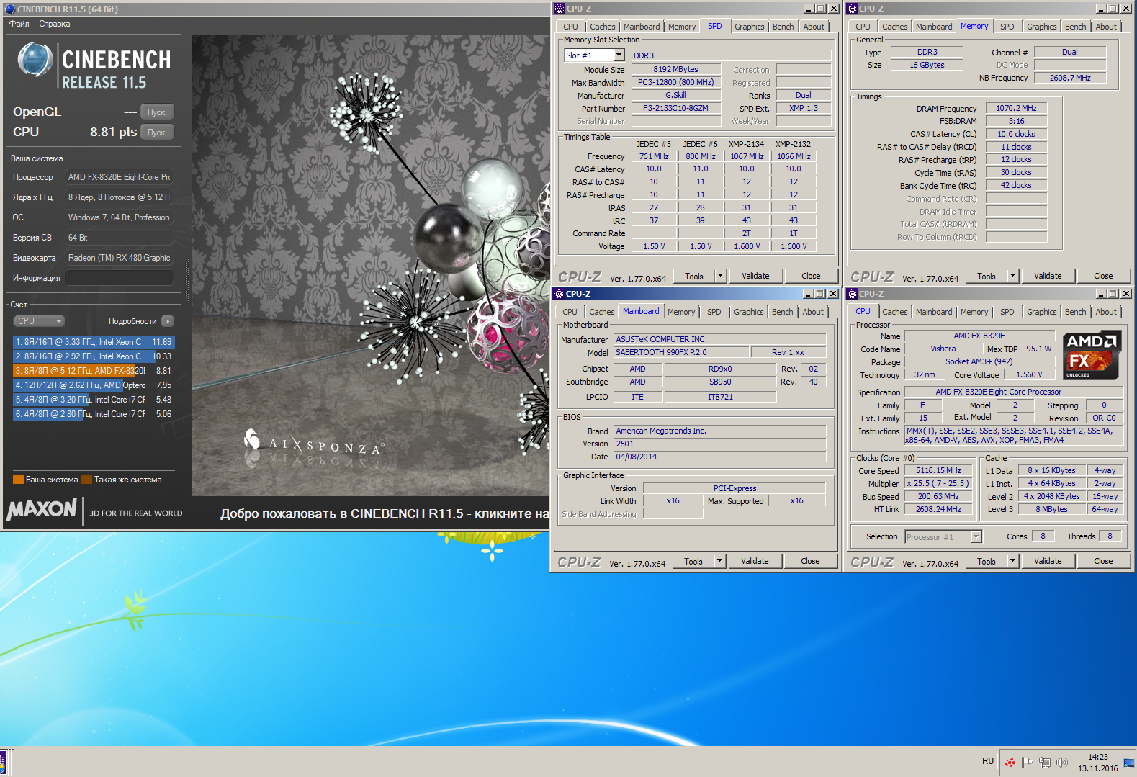The image size is (1137, 777).
Task: Open Tools dropdown arrow in Memory CPU-Z window
Action: pyautogui.click(x=1012, y=276)
